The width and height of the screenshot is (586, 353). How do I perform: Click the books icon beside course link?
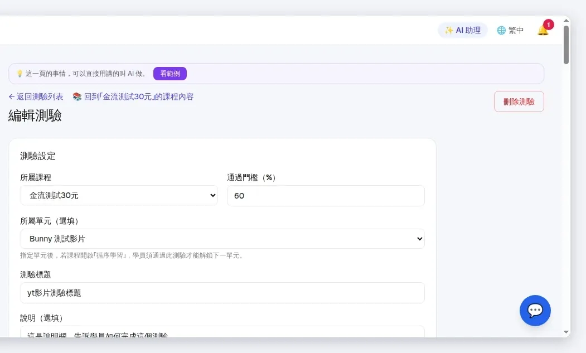click(x=77, y=97)
